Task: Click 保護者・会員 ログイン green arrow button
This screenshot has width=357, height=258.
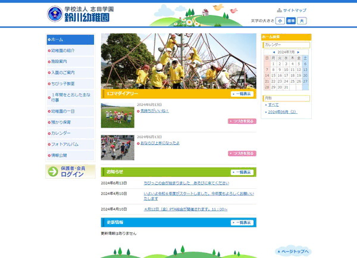Action: point(70,172)
